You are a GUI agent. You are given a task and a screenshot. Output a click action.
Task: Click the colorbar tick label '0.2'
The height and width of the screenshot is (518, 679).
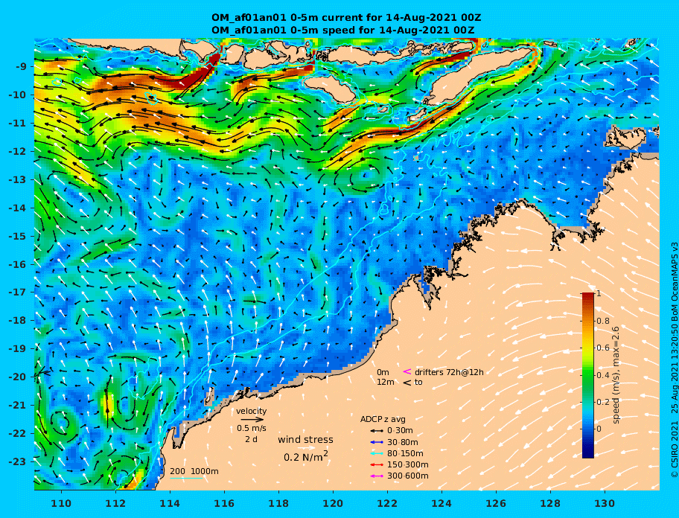(x=603, y=402)
